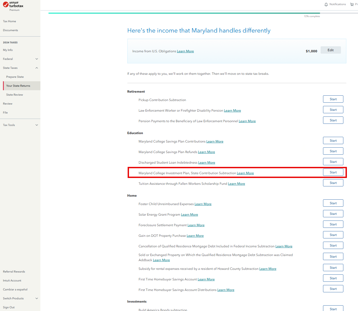Screen dimensions: 358x311
Task: Start First Time Homebuyer Savings Account Distributions
Action: coord(333,289)
